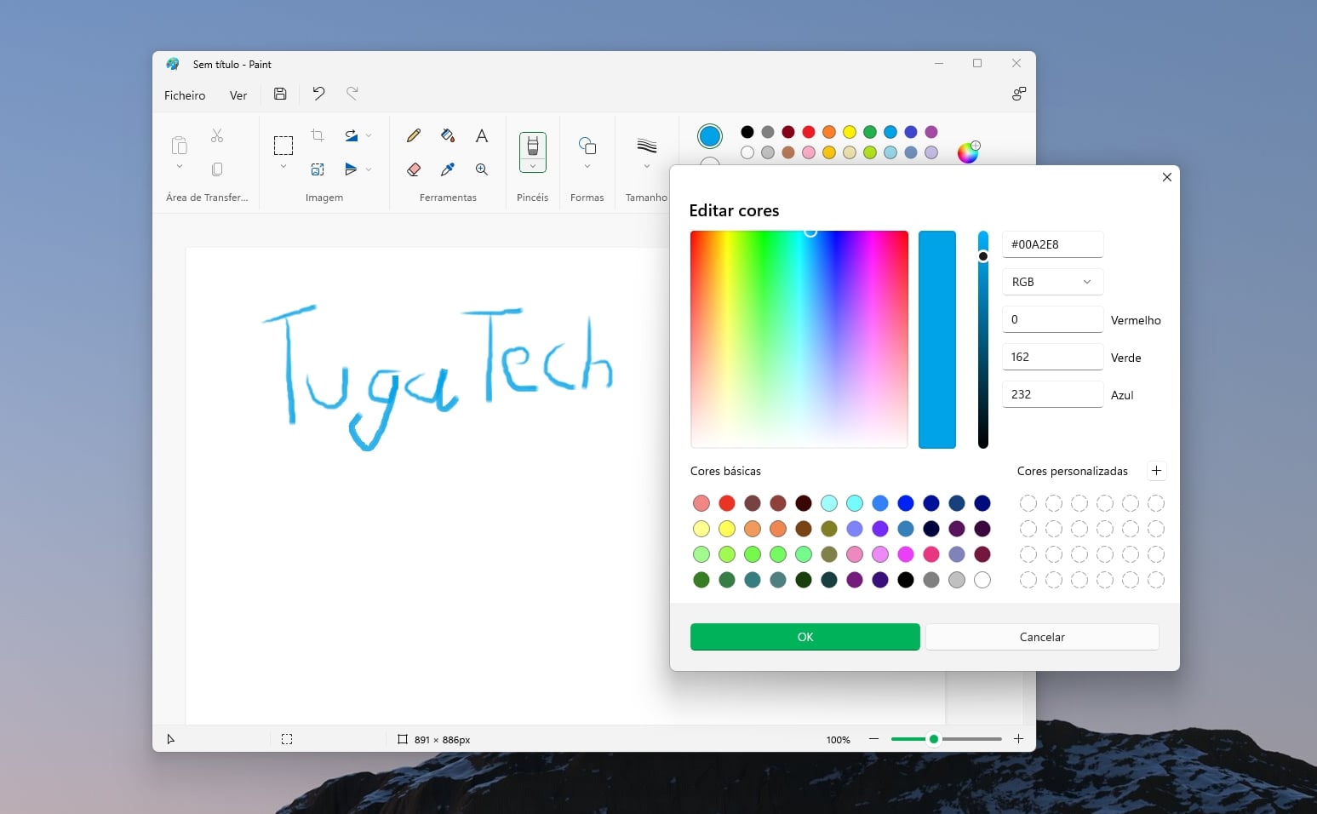This screenshot has width=1317, height=814.
Task: Close the Editar cores dialog
Action: (x=1167, y=177)
